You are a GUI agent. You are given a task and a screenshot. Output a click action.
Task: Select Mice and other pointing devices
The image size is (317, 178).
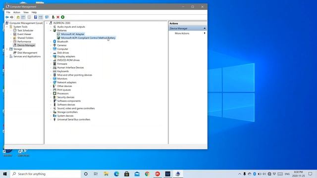[x=75, y=75]
